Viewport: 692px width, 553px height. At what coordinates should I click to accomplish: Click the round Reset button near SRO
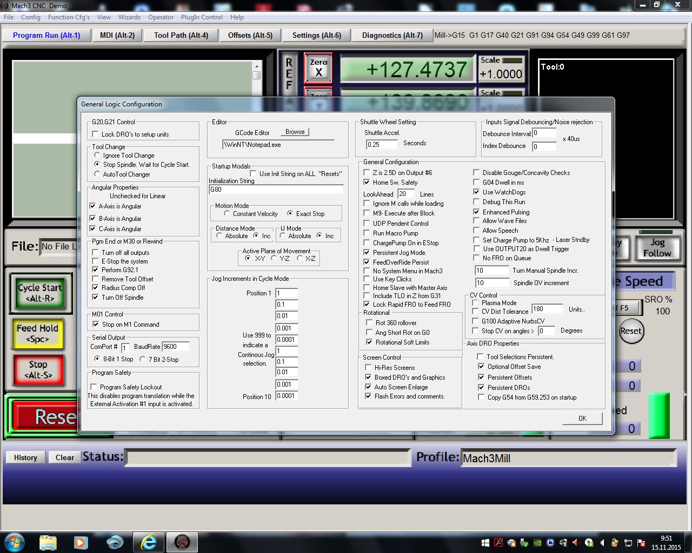point(630,331)
